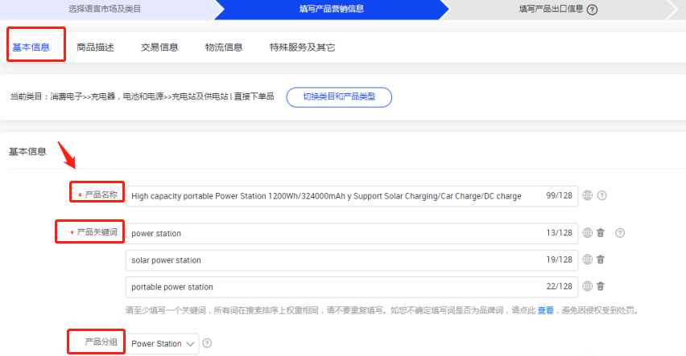Open help icon next to product name
Screen dimensions: 686x356
602,195
